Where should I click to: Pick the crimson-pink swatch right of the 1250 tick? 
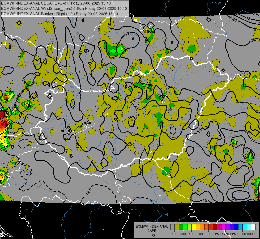click(219, 227)
